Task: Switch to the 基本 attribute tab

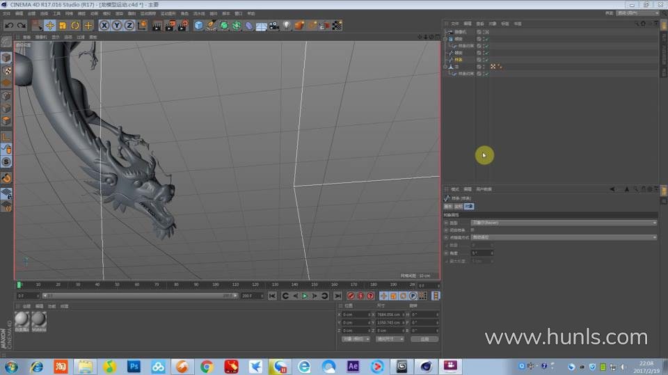Action: pos(449,206)
